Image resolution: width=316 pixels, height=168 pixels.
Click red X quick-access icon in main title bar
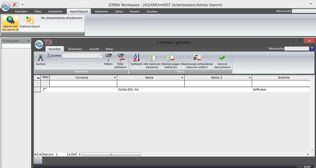pos(15,5)
